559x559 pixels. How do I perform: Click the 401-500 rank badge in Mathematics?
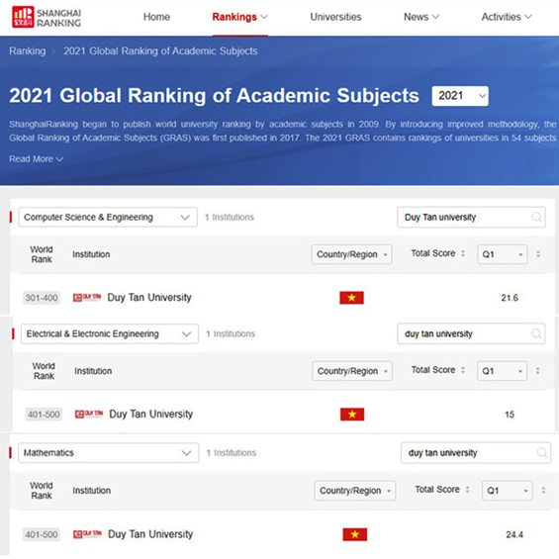(x=42, y=534)
